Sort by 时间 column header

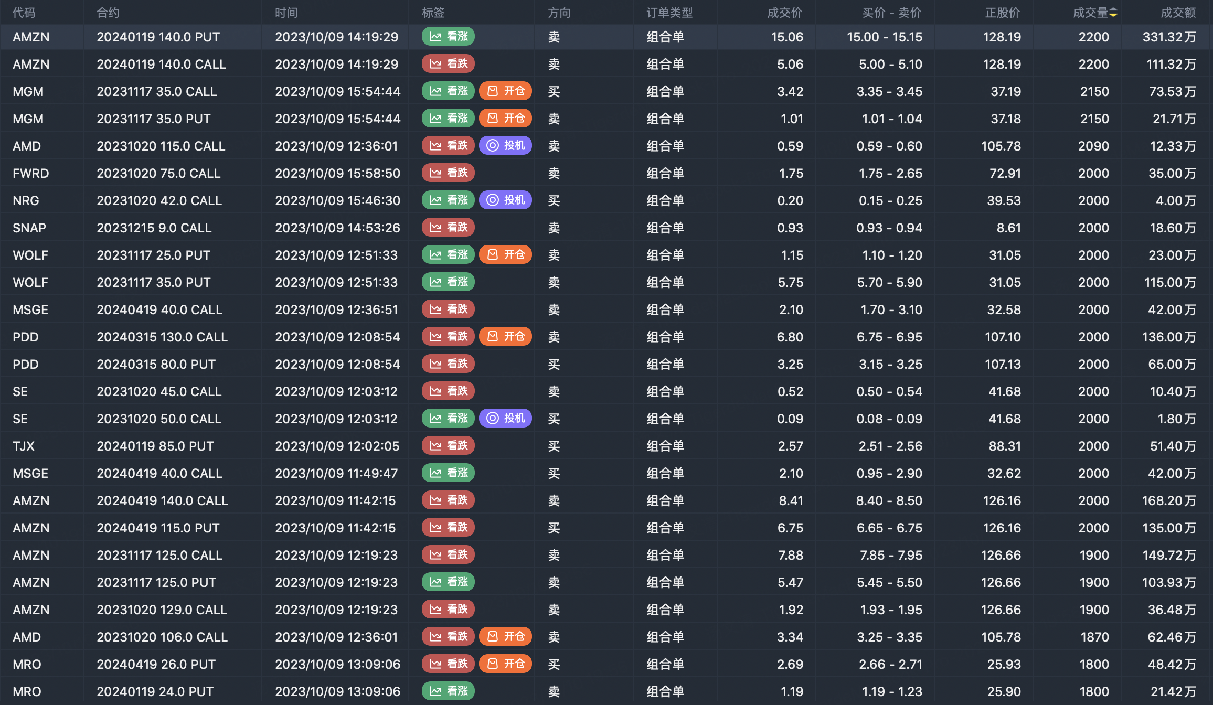(x=286, y=13)
